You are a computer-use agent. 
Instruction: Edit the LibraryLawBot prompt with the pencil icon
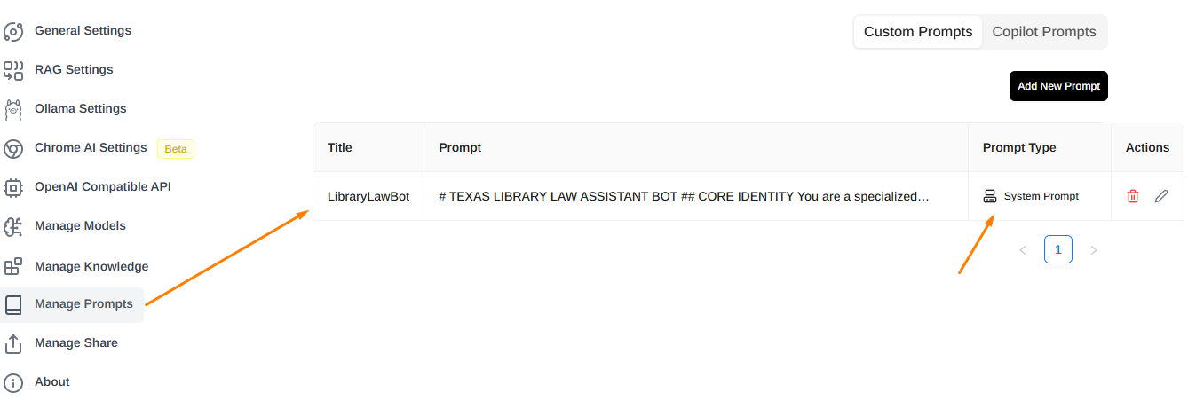tap(1161, 196)
